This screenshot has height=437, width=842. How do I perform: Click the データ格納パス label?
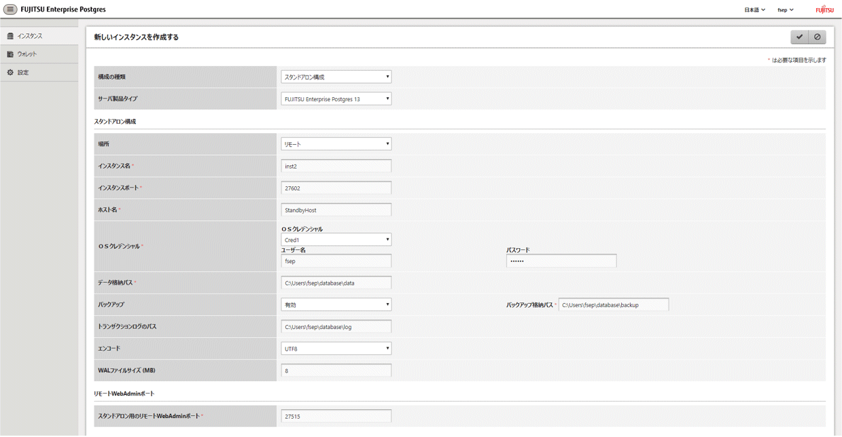point(116,283)
